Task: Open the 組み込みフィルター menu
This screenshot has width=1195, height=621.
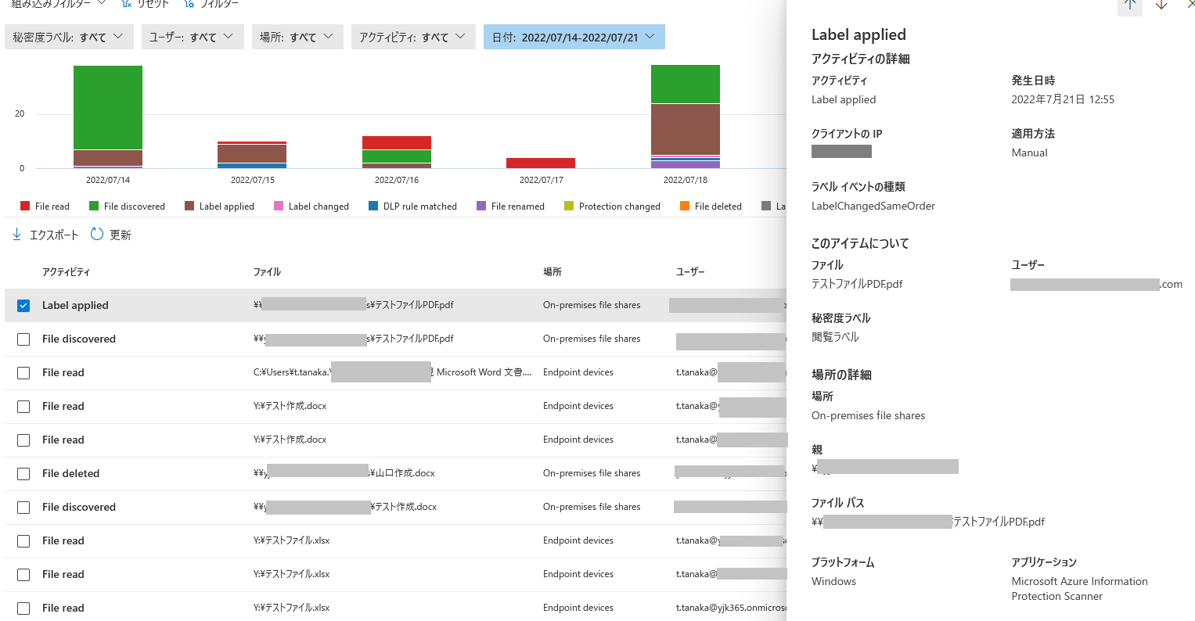Action: point(55,4)
